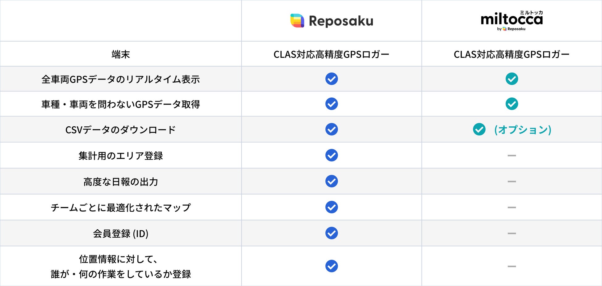Click Reposaku checkmark for CSVデータのダウンロード row

pyautogui.click(x=332, y=129)
